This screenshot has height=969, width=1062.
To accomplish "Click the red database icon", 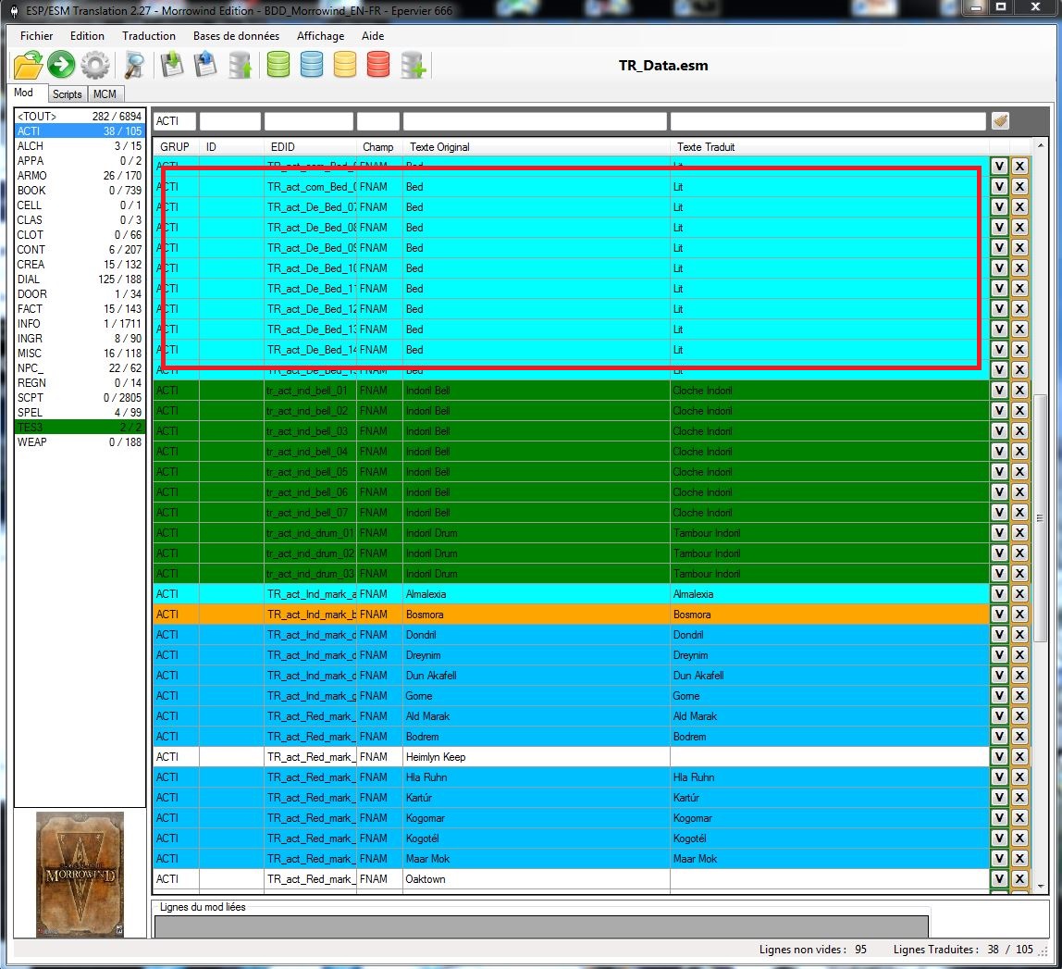I will point(378,66).
